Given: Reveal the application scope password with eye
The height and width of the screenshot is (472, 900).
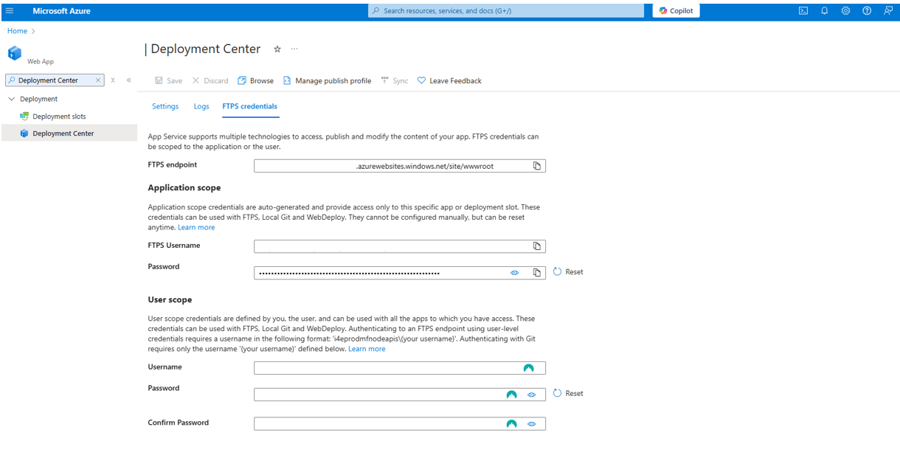Looking at the screenshot, I should (x=515, y=273).
